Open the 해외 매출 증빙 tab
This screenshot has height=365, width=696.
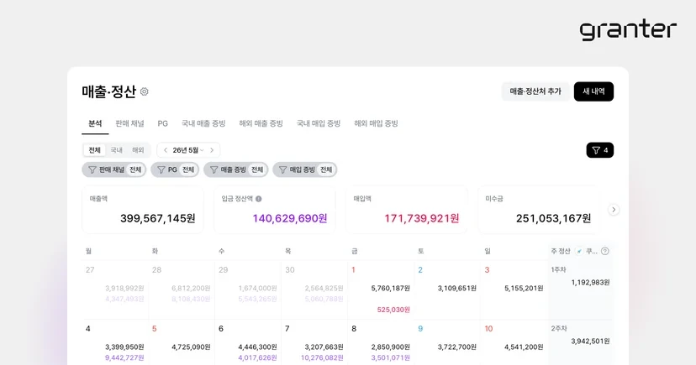261,123
